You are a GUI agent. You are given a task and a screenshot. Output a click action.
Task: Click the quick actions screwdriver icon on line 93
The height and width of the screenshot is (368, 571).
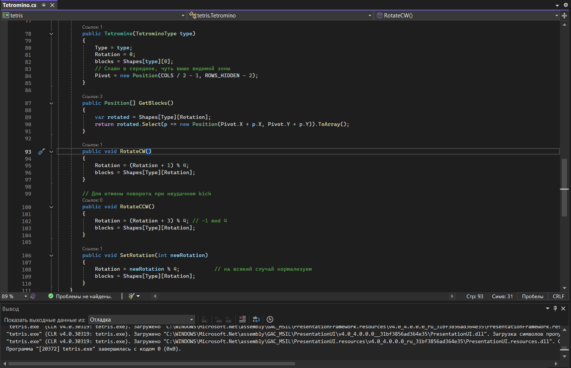click(x=42, y=152)
